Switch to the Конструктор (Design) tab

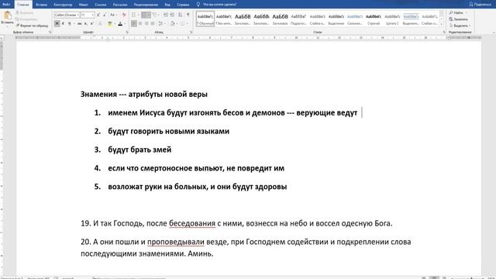(63, 5)
